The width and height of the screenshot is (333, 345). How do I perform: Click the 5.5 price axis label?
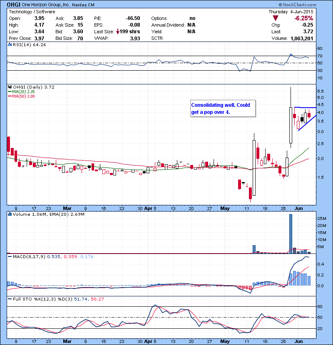(x=321, y=91)
